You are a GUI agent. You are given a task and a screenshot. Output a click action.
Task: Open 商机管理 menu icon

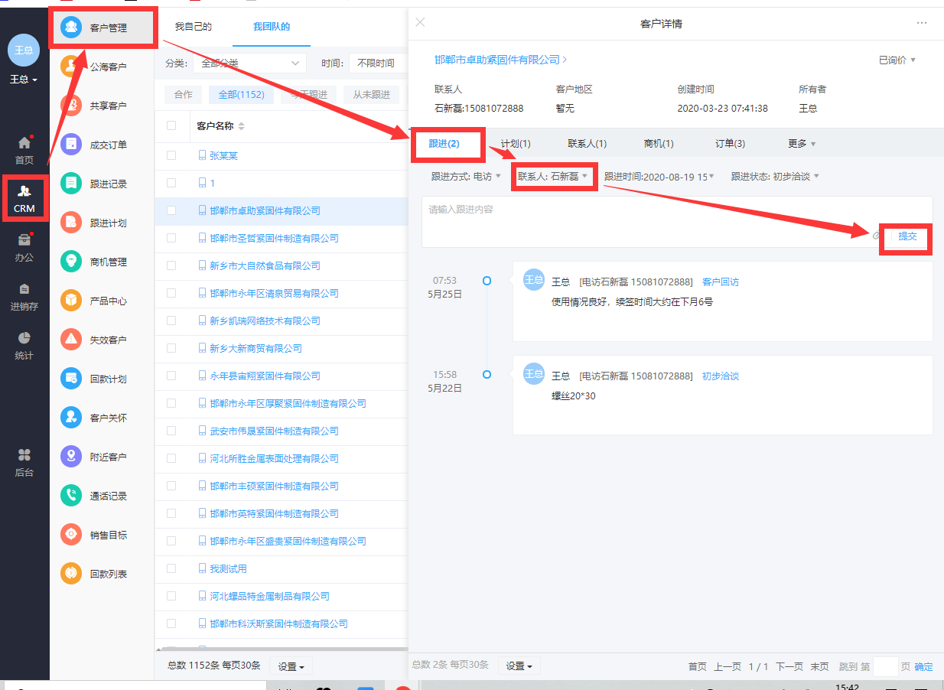[71, 262]
